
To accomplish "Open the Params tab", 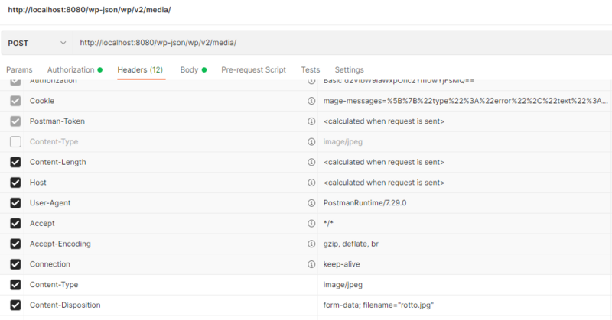I will (21, 69).
